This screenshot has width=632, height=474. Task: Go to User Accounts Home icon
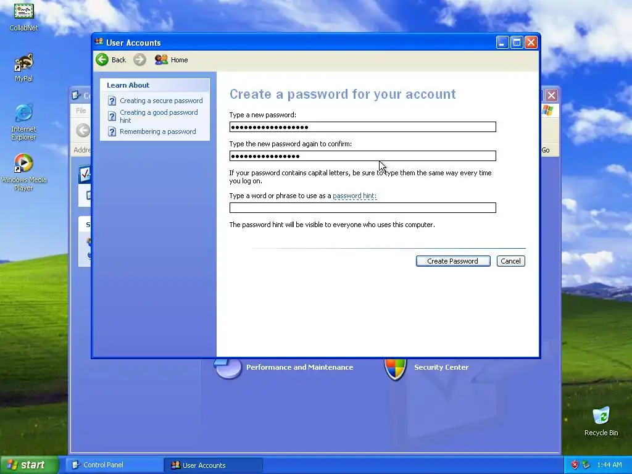pos(161,60)
